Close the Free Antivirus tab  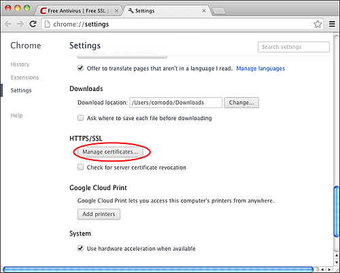[x=116, y=11]
